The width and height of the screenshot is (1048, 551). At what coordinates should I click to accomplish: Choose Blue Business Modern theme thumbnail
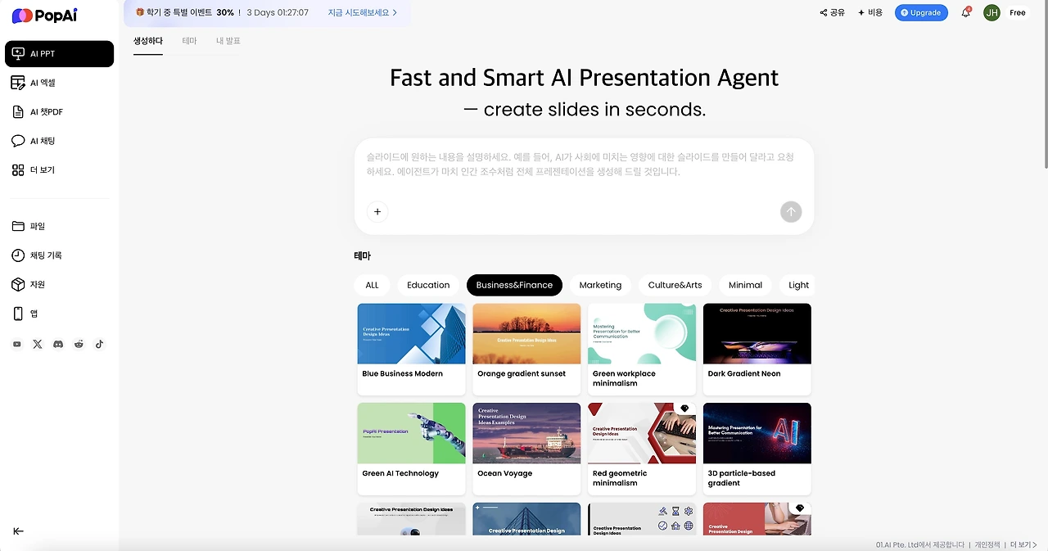[411, 334]
